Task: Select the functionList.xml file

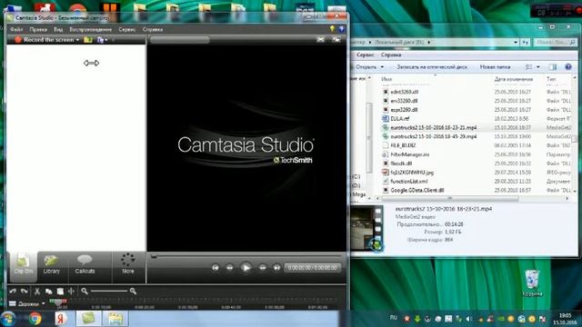Action: 408,182
